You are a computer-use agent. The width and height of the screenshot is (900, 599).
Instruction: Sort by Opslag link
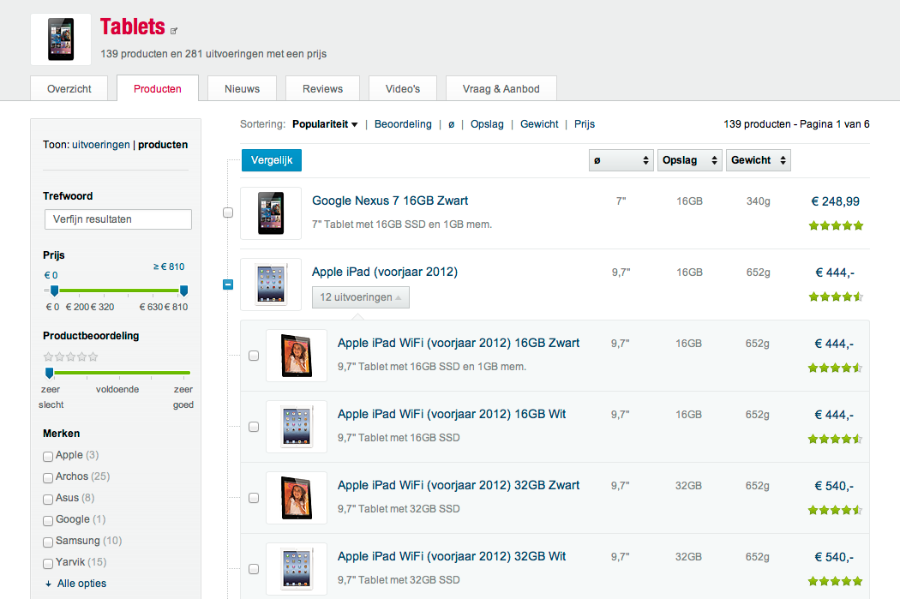coord(487,124)
